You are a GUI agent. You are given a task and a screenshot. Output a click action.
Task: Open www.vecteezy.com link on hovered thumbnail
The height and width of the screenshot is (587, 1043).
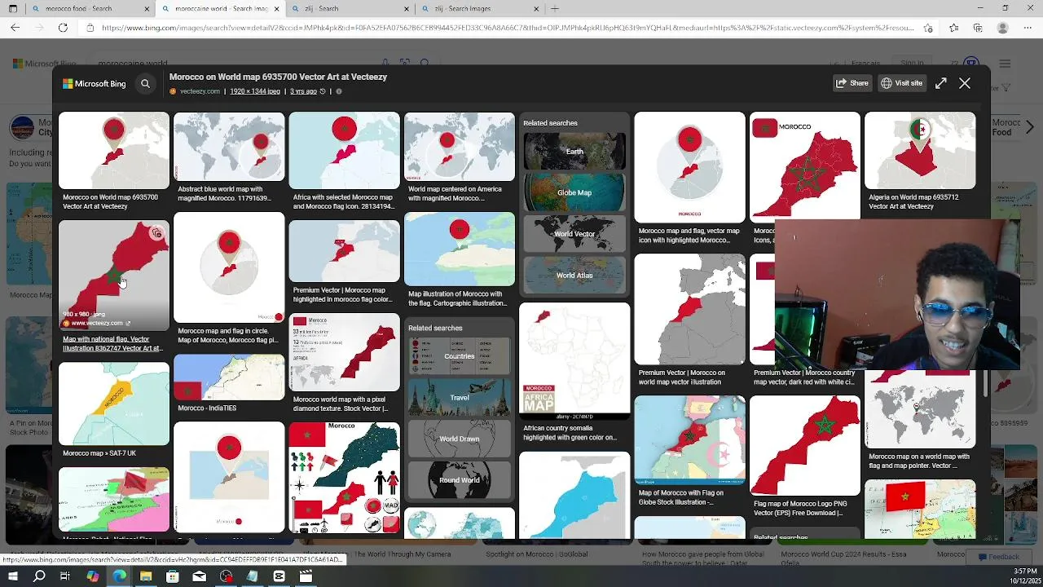97,323
